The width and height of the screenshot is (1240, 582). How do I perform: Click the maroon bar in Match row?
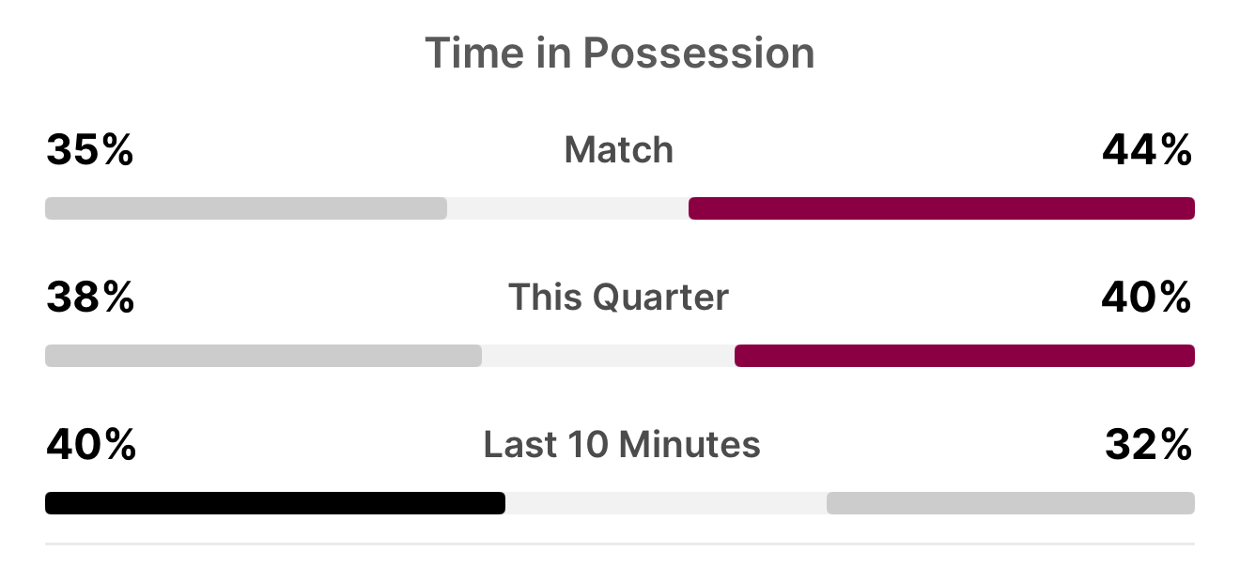pyautogui.click(x=941, y=208)
